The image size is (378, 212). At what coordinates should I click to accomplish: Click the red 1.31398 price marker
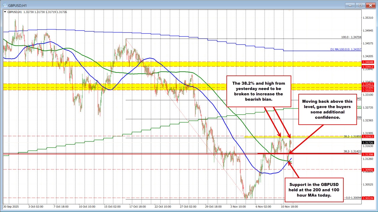(x=368, y=154)
